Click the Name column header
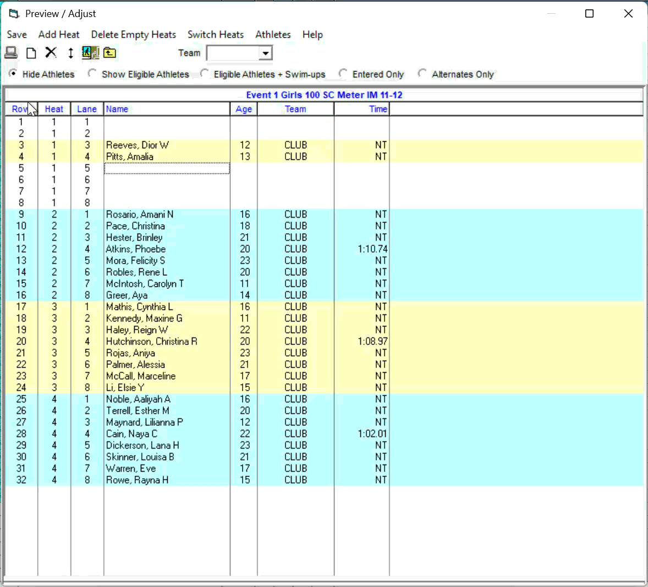This screenshot has height=587, width=648. pyautogui.click(x=117, y=109)
